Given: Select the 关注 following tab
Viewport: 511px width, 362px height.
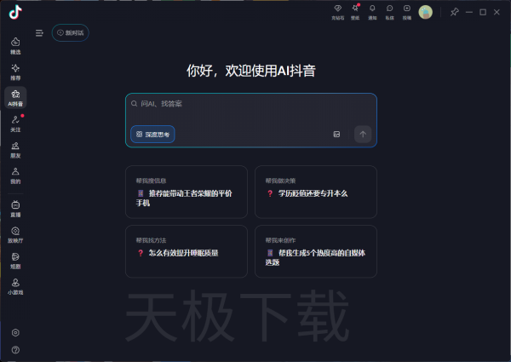Looking at the screenshot, I should click(x=15, y=124).
